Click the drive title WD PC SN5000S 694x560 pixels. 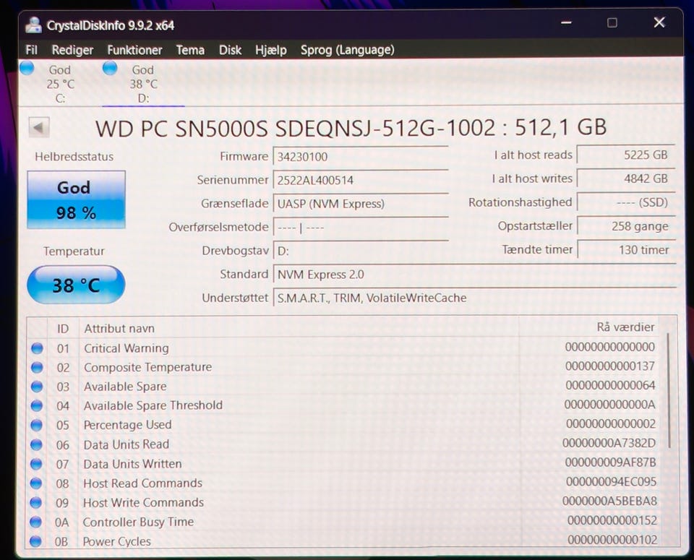click(x=351, y=128)
